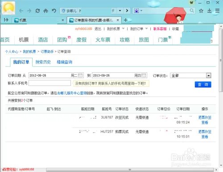This screenshot has height=172, width=223.
Task: Click the 个人中心 breadcrumb link
Action: click(12, 52)
